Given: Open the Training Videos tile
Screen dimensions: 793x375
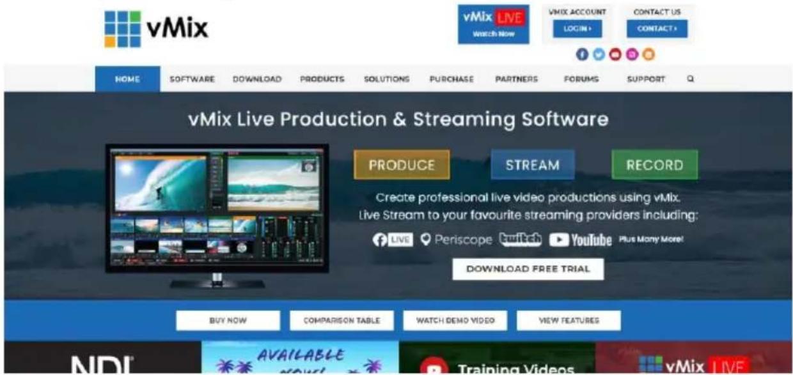Looking at the screenshot, I should (497, 358).
